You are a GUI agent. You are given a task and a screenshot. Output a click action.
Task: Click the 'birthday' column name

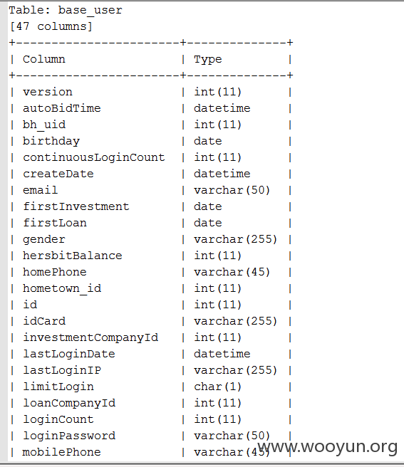51,141
